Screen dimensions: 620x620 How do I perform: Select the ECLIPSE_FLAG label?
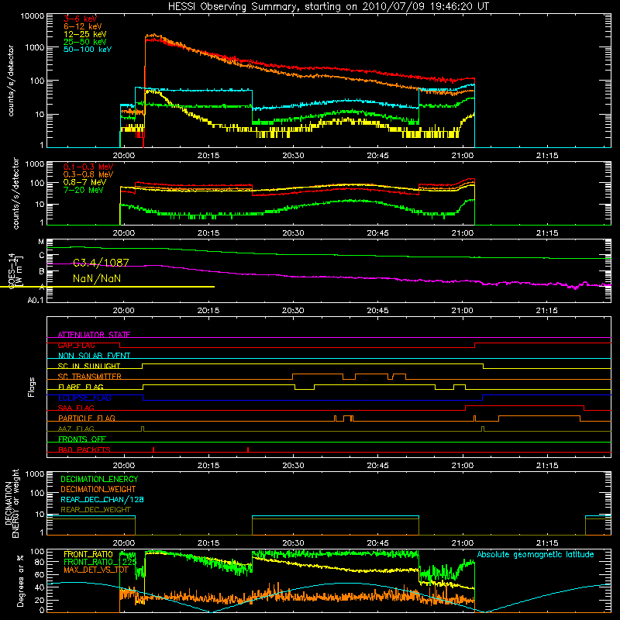point(84,398)
